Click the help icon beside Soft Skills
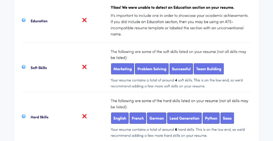 coord(24,67)
